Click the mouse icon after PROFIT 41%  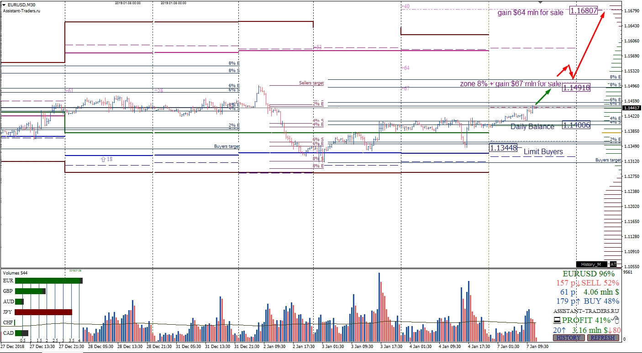pyautogui.click(x=616, y=320)
